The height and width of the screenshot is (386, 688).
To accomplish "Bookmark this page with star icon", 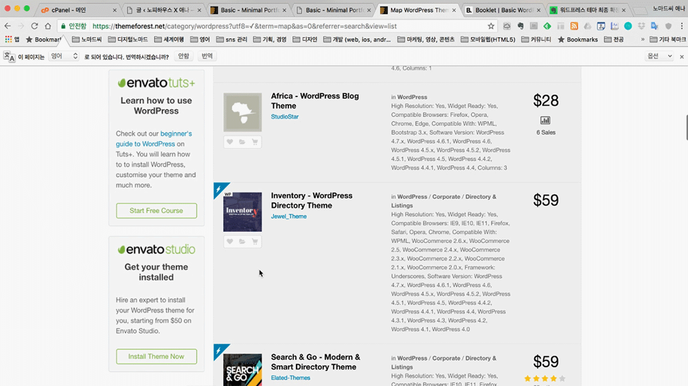I will pyautogui.click(x=491, y=26).
